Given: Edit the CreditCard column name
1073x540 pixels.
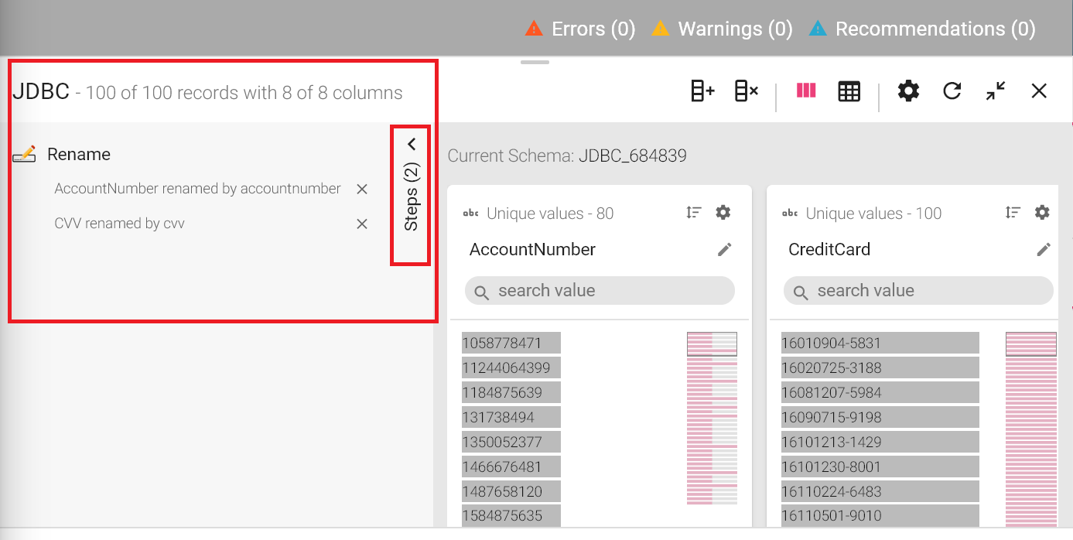Looking at the screenshot, I should coord(1044,249).
